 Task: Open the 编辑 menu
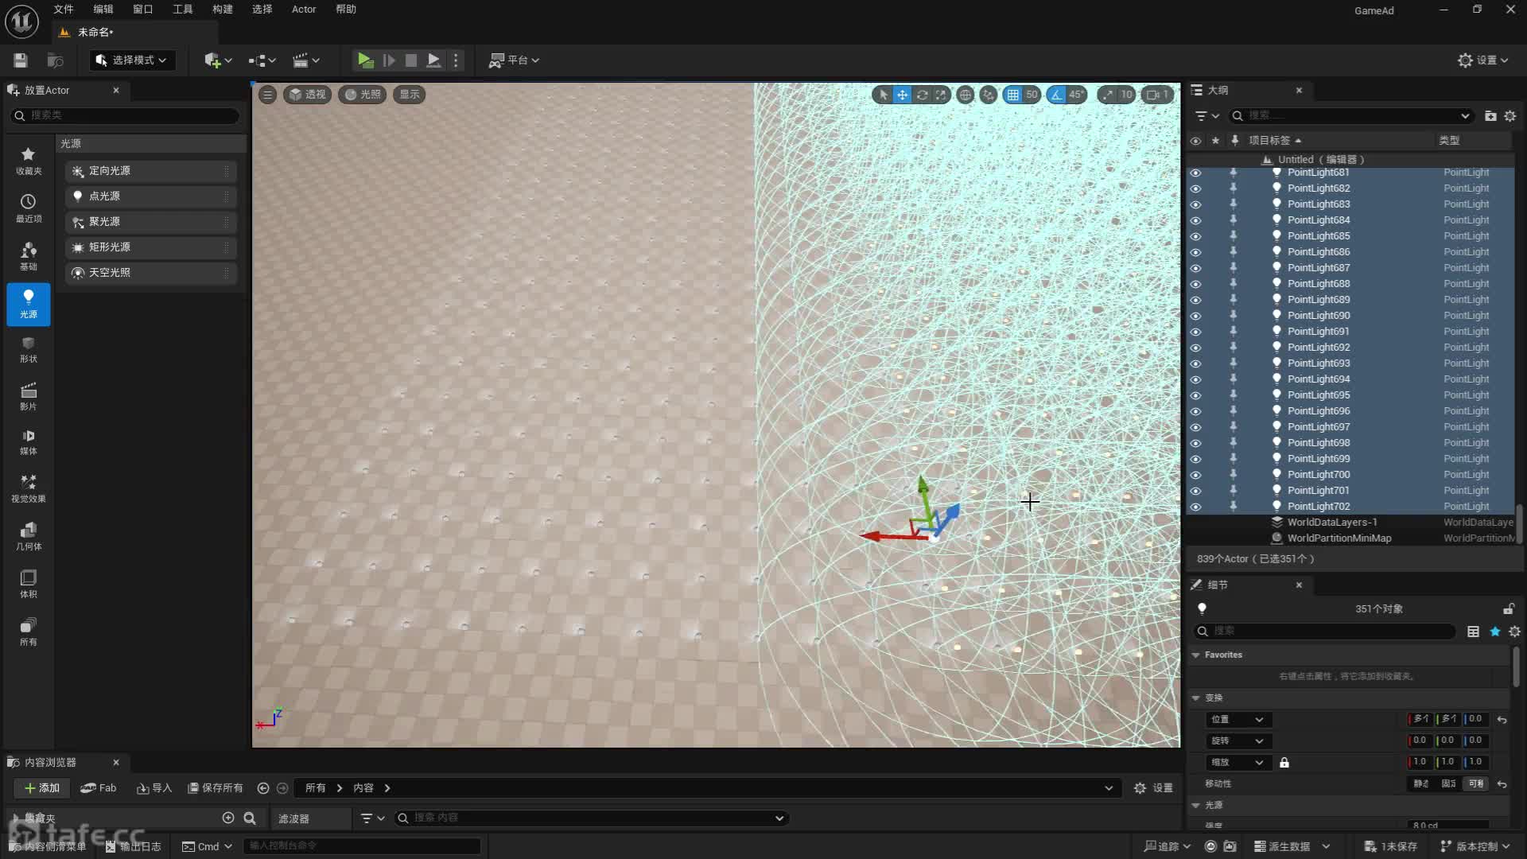[102, 9]
